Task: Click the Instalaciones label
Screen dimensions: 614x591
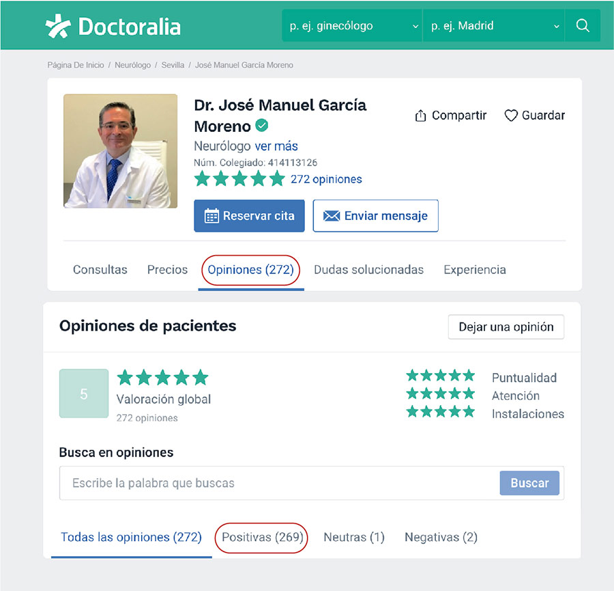Action: 528,414
